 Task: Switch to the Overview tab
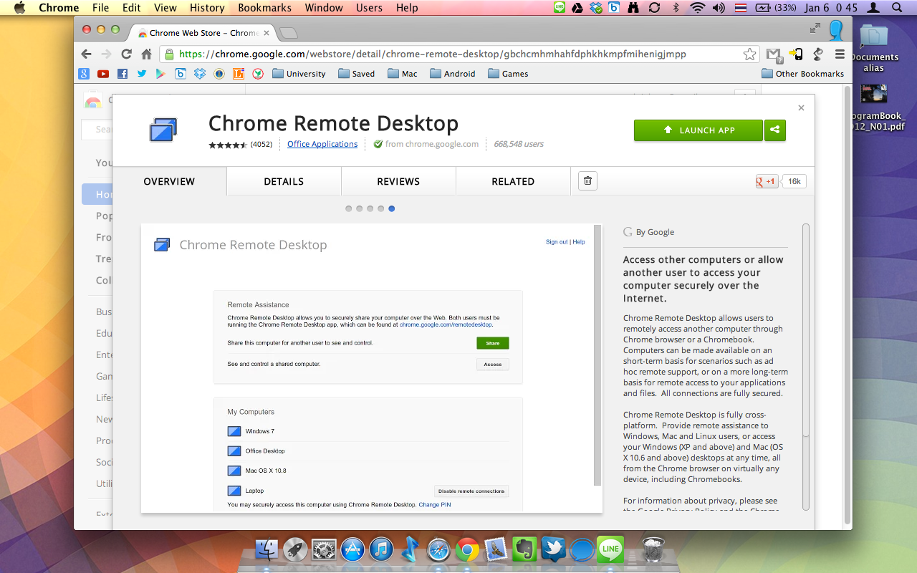(x=169, y=181)
